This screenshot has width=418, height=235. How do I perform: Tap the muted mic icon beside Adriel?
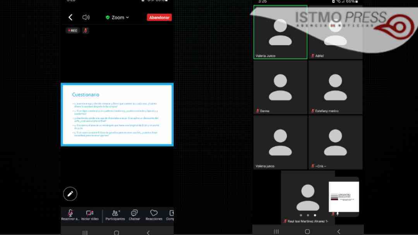312,56
